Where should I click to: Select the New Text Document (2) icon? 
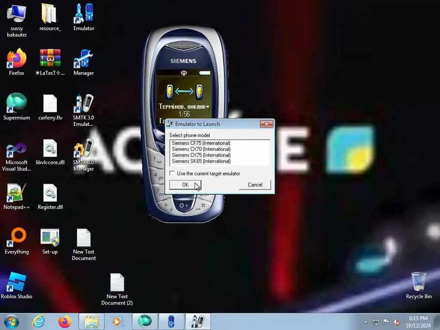click(x=117, y=288)
